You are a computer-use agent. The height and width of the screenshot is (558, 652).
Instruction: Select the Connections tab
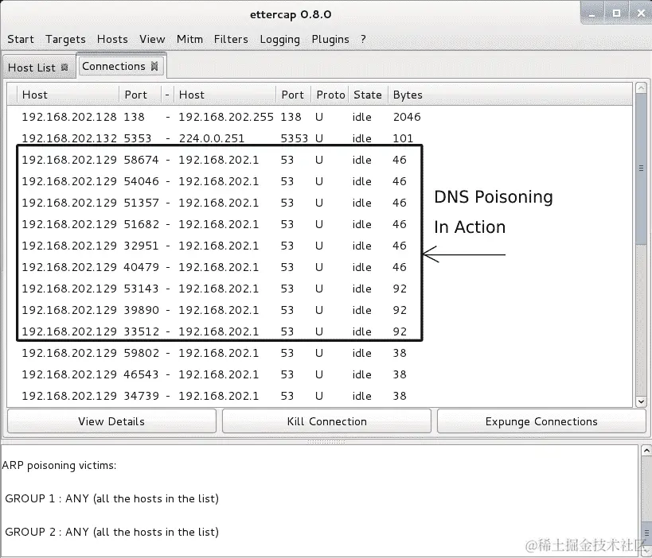tap(114, 66)
